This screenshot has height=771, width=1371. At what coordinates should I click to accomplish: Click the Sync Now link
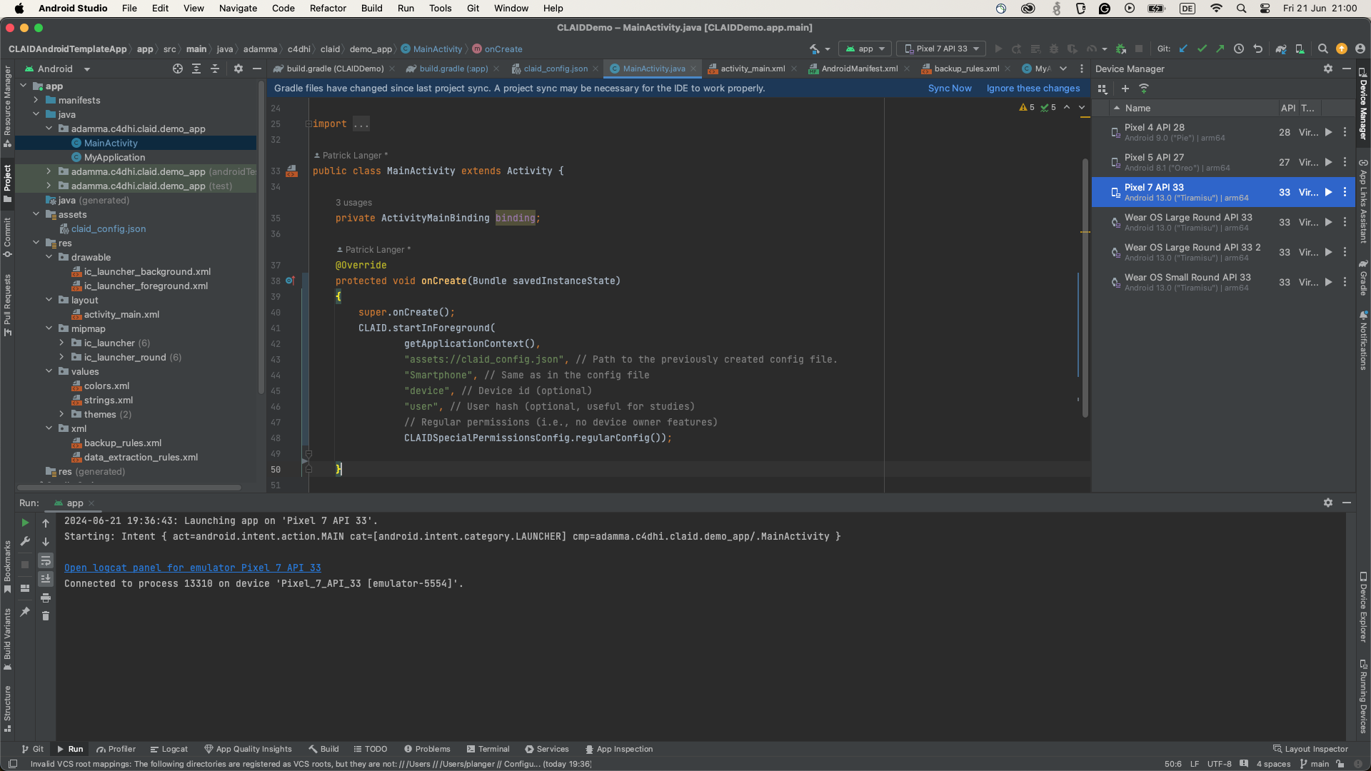pos(950,89)
